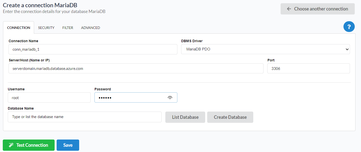Click the Database Name input field

tap(84, 117)
